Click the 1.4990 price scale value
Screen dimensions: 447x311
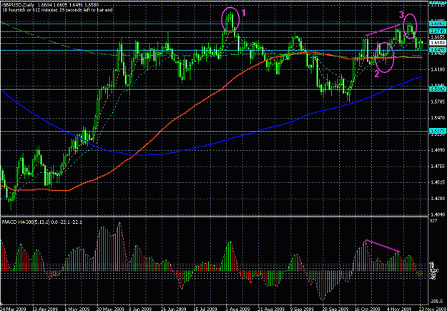click(x=437, y=149)
